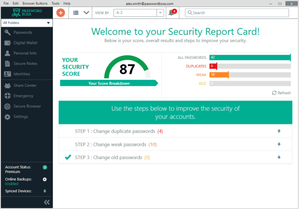Viewport: 299px width, 209px height.
Task: Launch the Secure Browser
Action: click(x=27, y=106)
